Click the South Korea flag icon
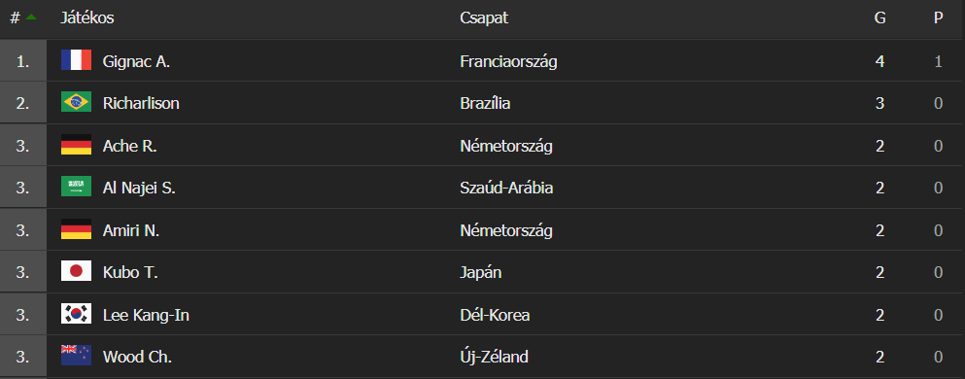Screen dimensions: 965x379 77,315
